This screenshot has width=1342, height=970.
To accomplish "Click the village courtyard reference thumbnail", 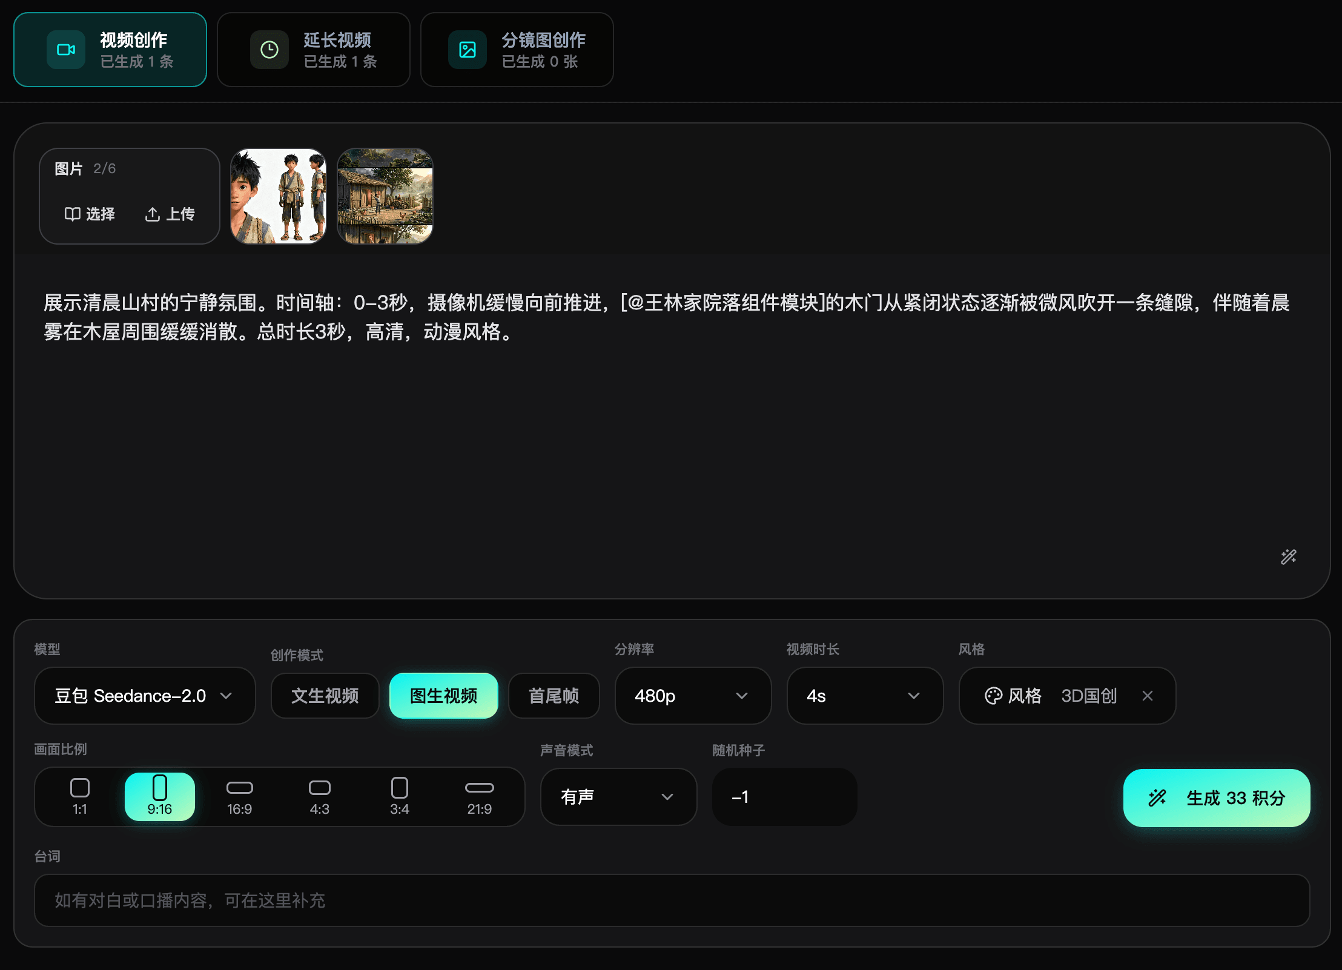I will pos(385,196).
